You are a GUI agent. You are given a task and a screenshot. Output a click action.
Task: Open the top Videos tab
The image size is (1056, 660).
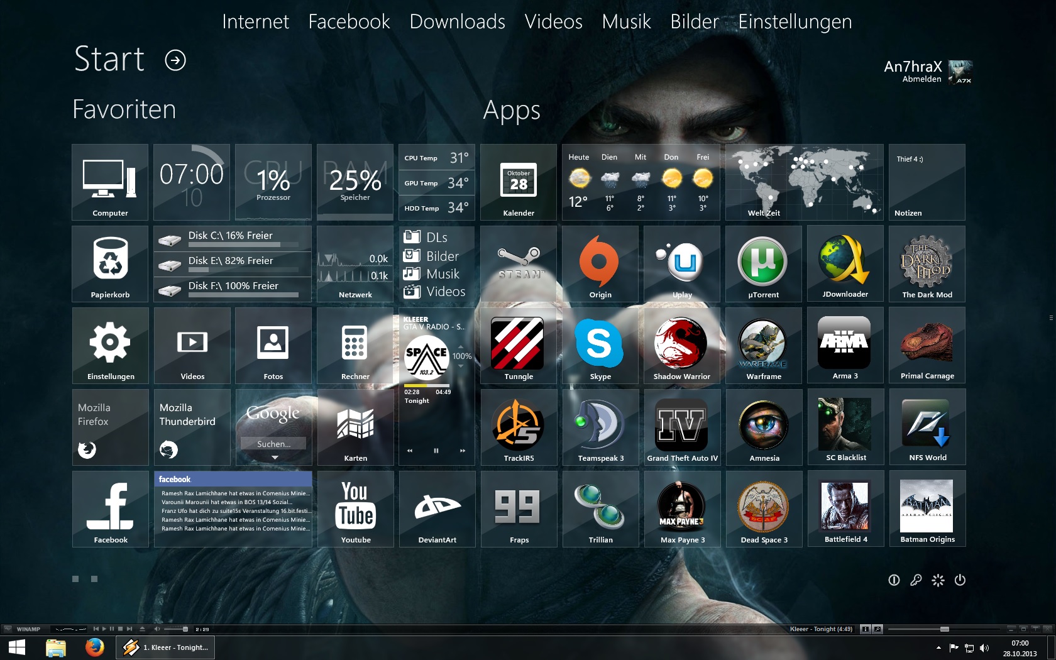pyautogui.click(x=553, y=22)
